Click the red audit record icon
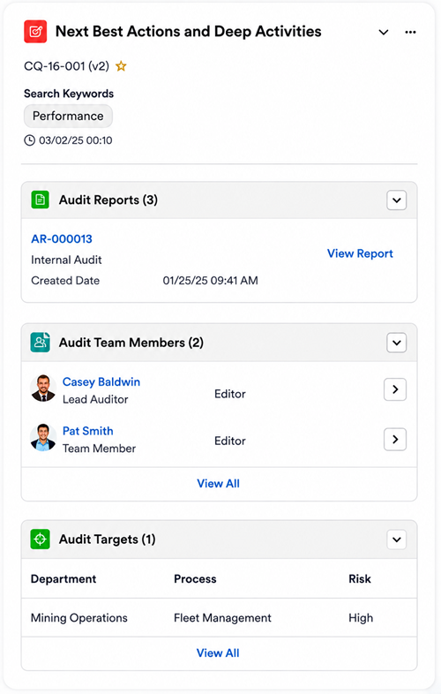This screenshot has height=694, width=441. pos(35,32)
